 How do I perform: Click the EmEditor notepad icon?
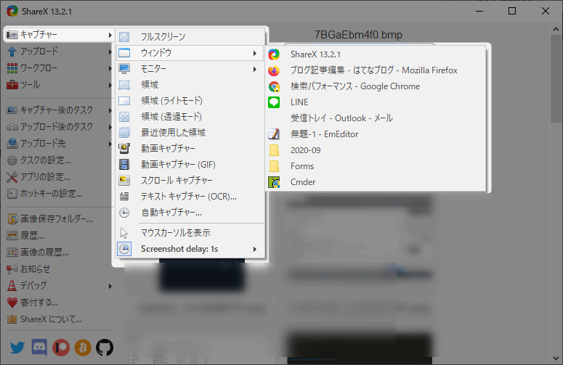(274, 134)
